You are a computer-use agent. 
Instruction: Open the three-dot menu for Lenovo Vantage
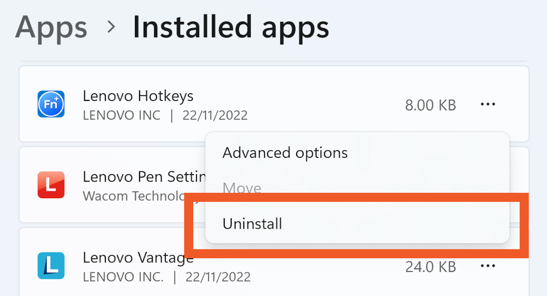488,266
